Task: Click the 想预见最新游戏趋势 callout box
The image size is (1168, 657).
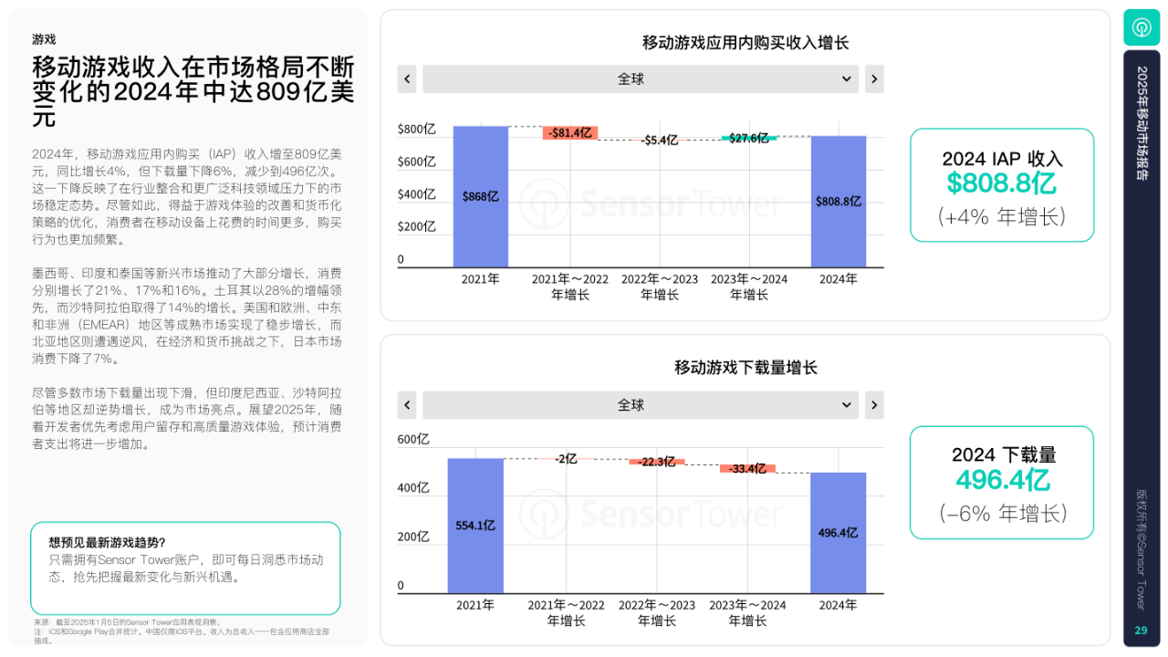Action: [185, 568]
